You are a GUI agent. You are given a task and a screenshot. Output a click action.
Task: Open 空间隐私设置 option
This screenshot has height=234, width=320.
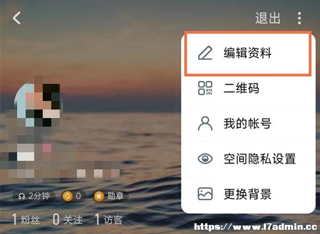point(248,159)
